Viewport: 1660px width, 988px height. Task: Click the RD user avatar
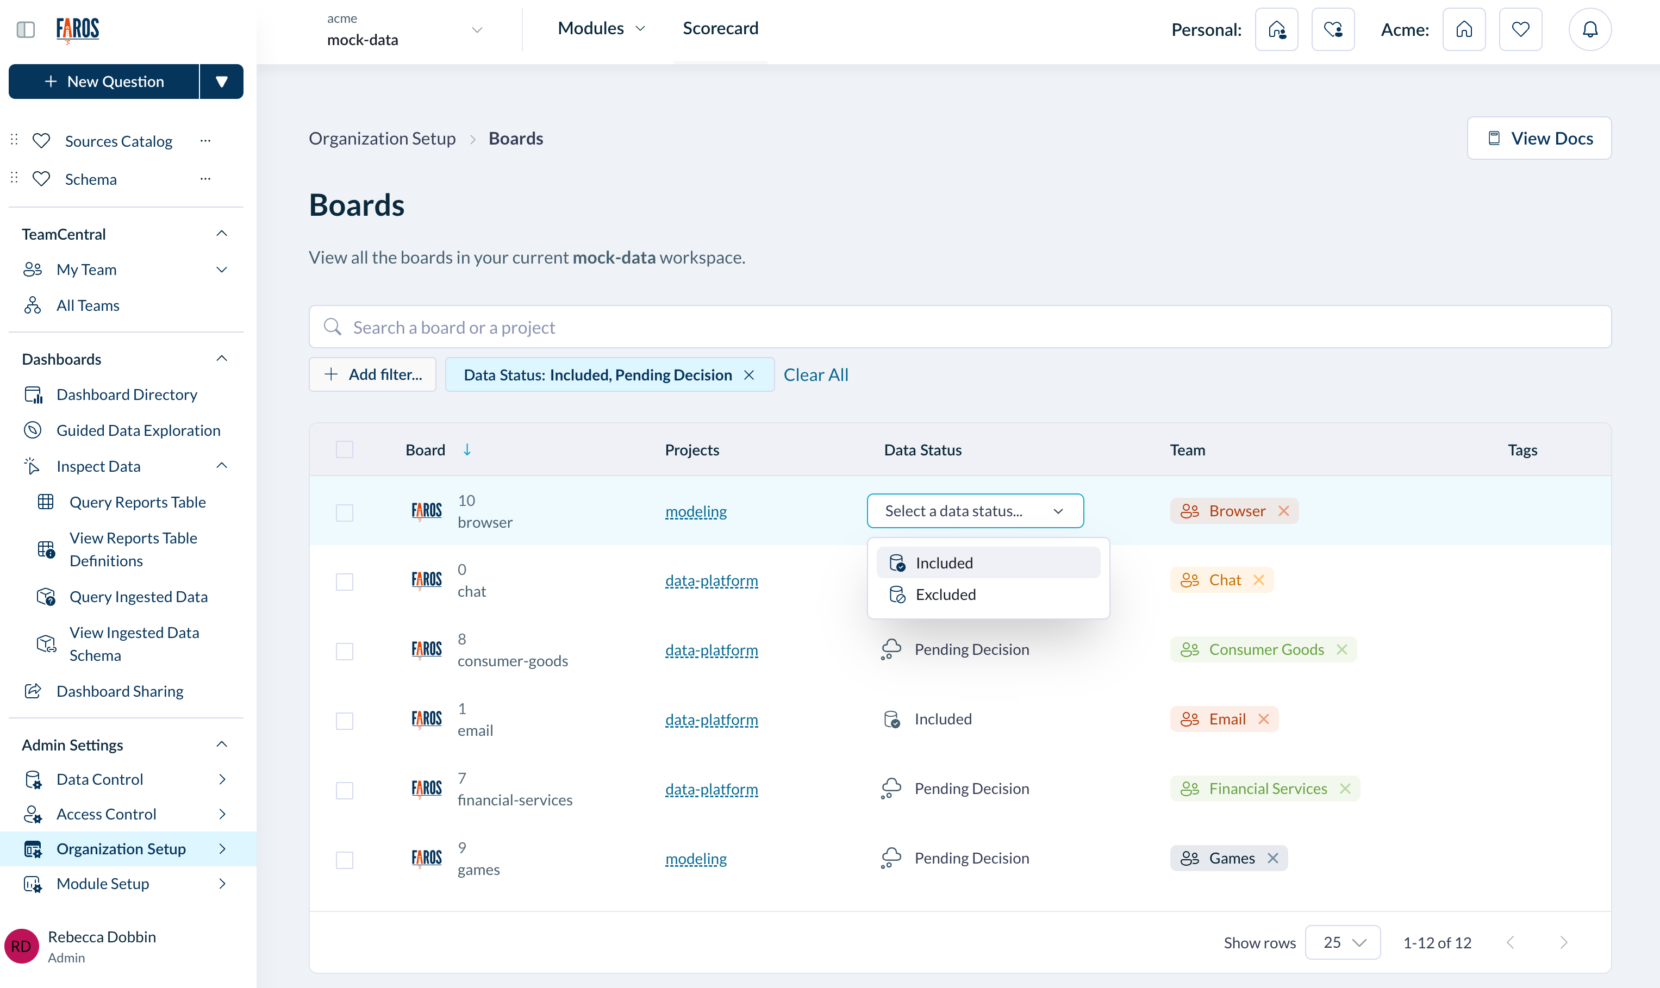tap(21, 946)
